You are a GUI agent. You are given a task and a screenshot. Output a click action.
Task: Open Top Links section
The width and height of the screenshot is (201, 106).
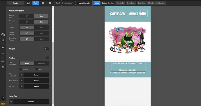[120, 3]
